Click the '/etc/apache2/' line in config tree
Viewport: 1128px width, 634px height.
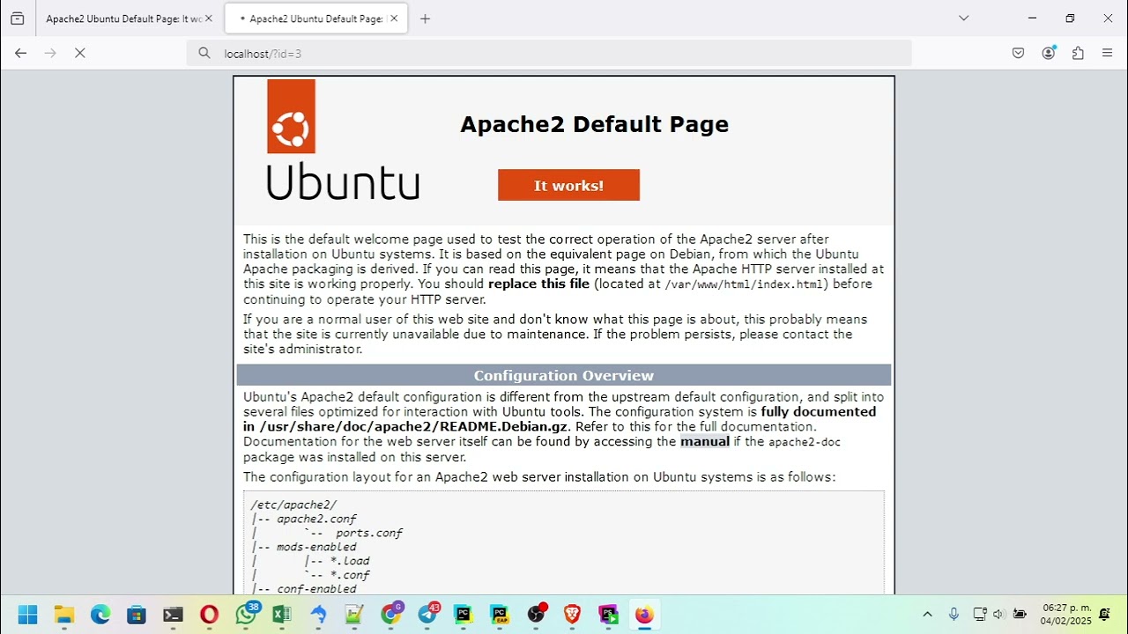(x=293, y=505)
